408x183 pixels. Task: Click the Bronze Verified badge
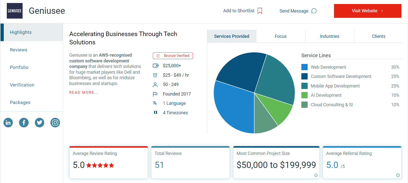click(x=173, y=56)
